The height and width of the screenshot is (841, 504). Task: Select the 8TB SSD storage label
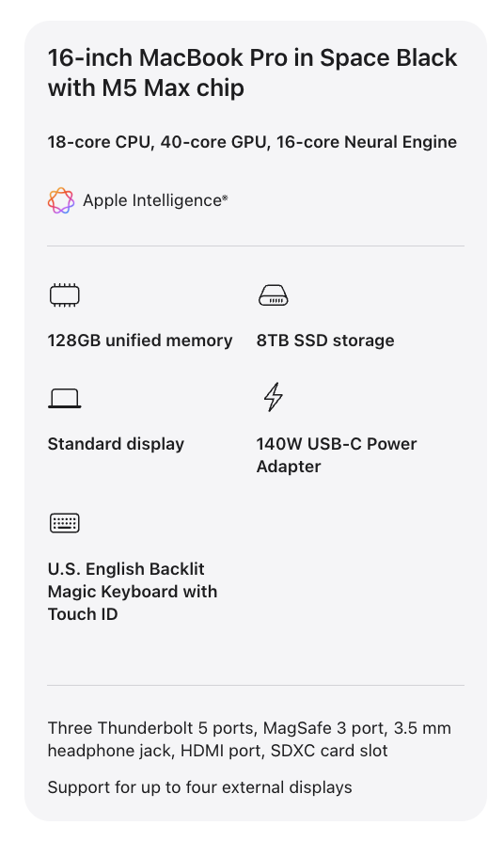[325, 340]
